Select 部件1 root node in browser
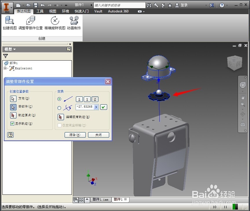Screen dimensions: 250x211 (14, 63)
